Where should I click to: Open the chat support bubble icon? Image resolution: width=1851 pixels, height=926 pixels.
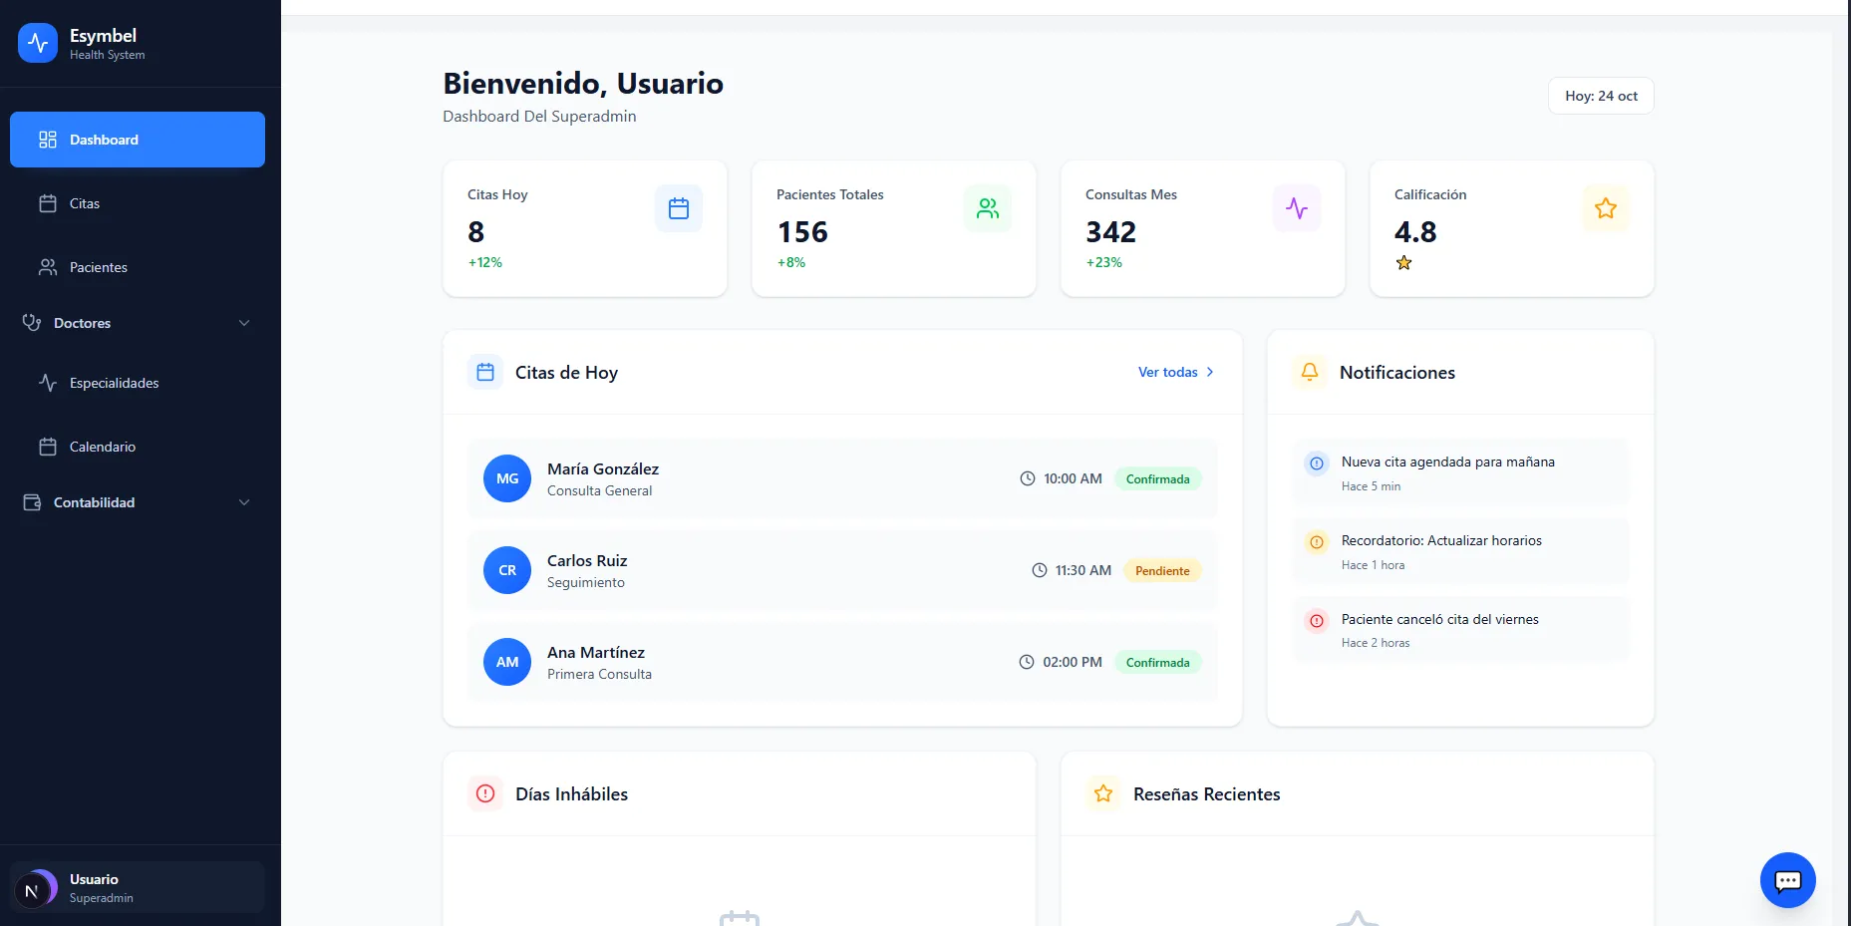click(x=1787, y=880)
